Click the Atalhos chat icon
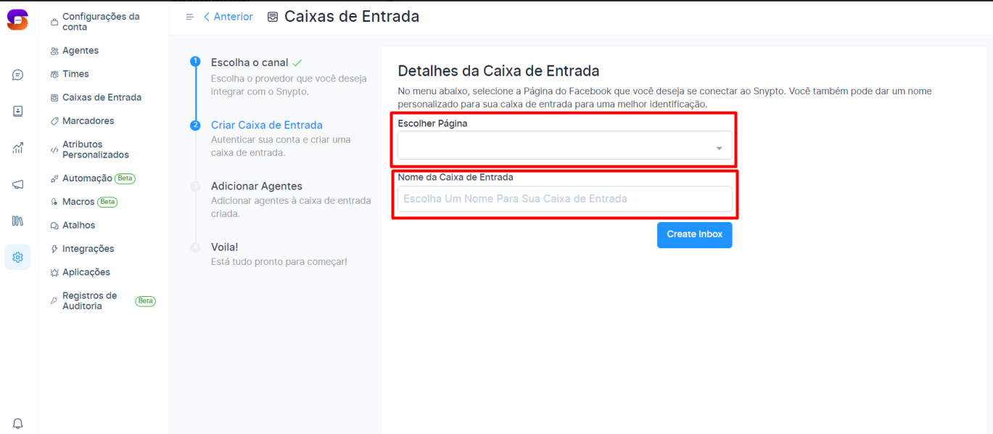 54,226
